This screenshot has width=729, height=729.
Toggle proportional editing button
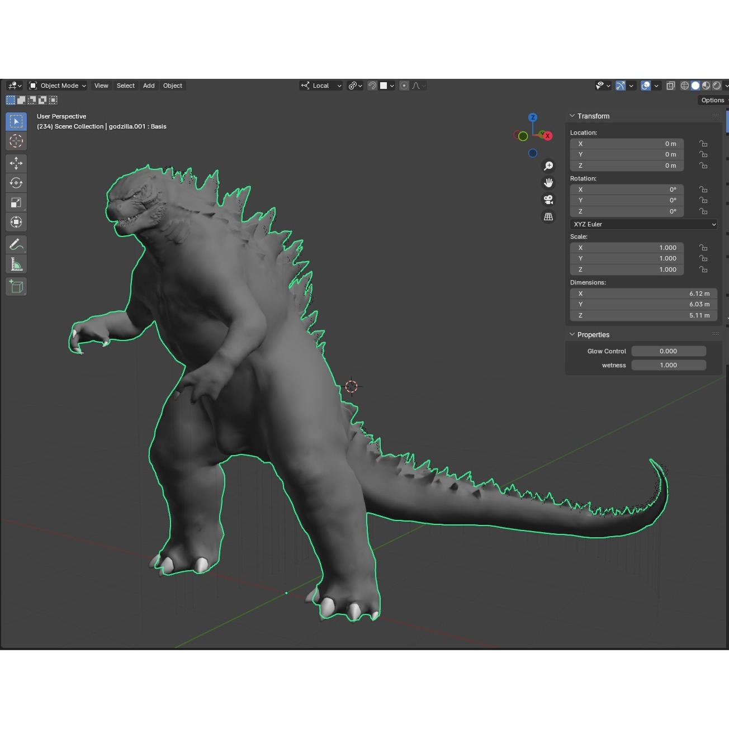pos(404,86)
